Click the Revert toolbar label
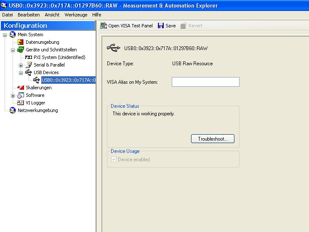The width and height of the screenshot is (309, 232). click(x=195, y=26)
